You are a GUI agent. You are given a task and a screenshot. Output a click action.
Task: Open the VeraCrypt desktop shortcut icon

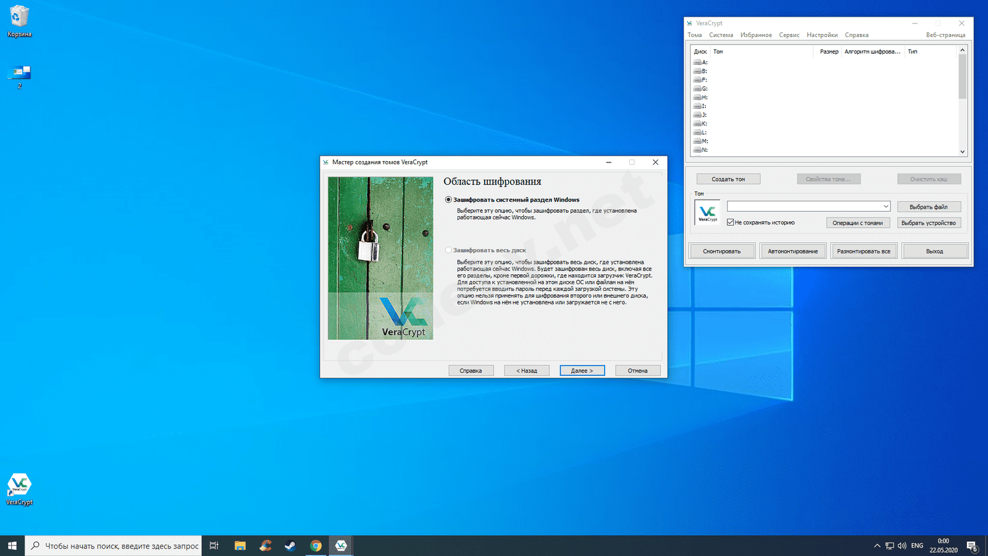(x=19, y=485)
